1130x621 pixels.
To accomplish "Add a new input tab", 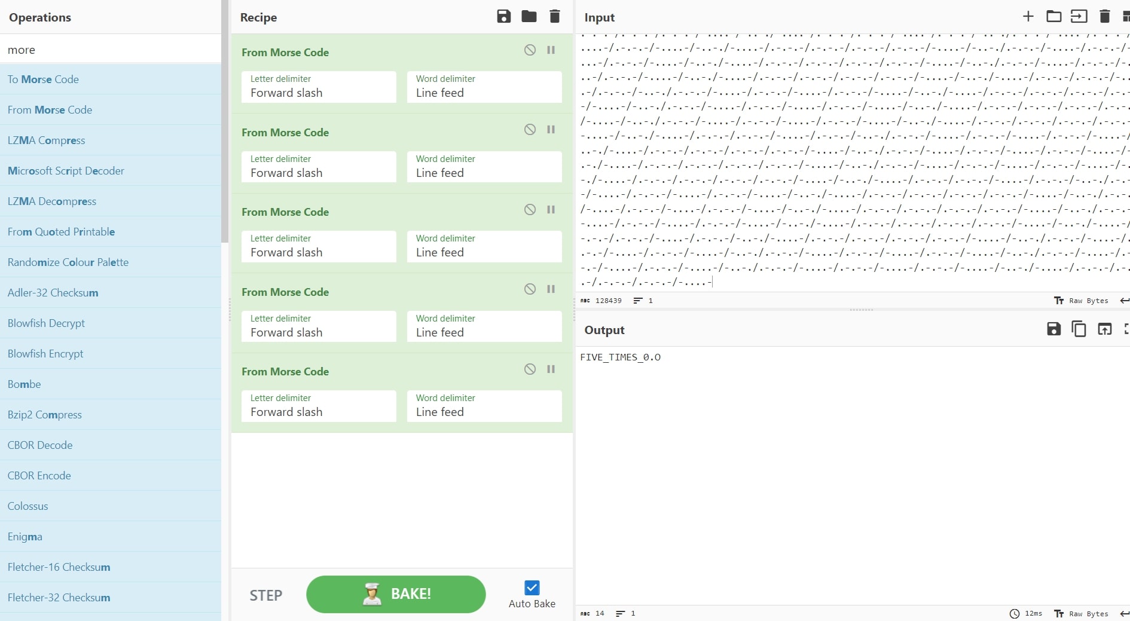I will pos(1028,17).
